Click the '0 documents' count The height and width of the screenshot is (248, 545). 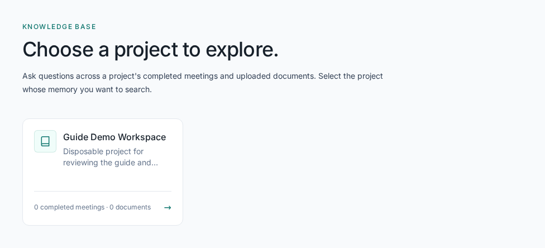(x=130, y=207)
